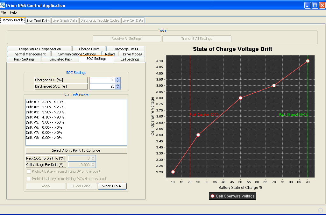Open the Drive Modes tab

click(132, 54)
